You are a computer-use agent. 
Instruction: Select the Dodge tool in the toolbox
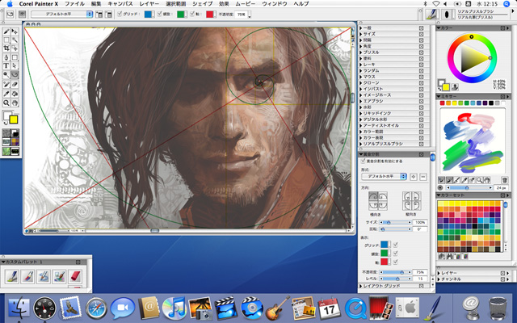6,75
